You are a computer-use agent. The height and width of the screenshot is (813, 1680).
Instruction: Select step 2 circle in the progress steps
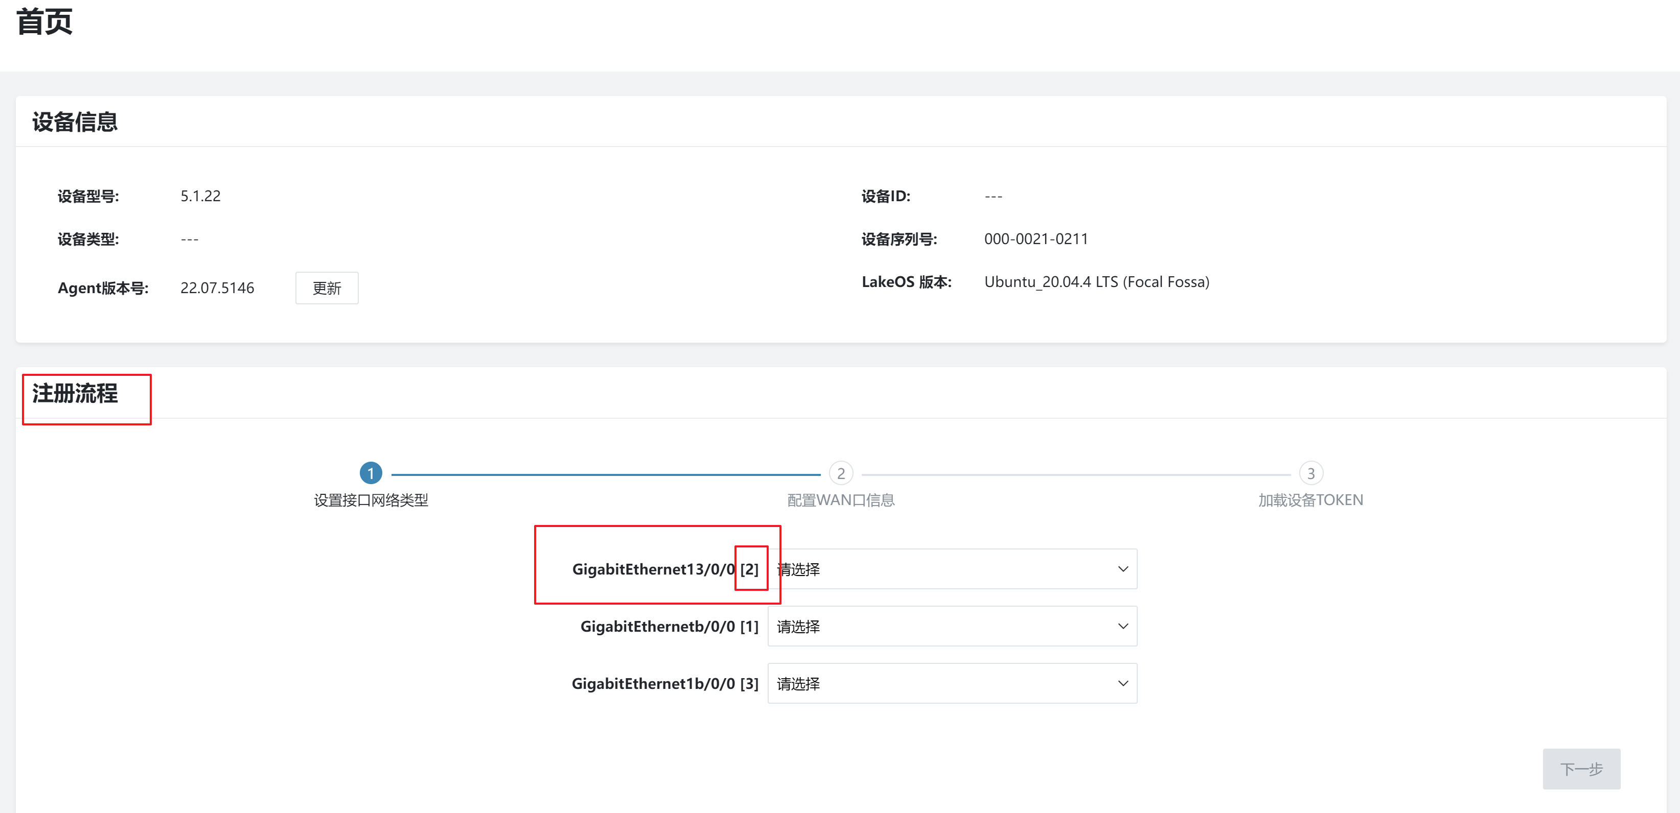[841, 473]
